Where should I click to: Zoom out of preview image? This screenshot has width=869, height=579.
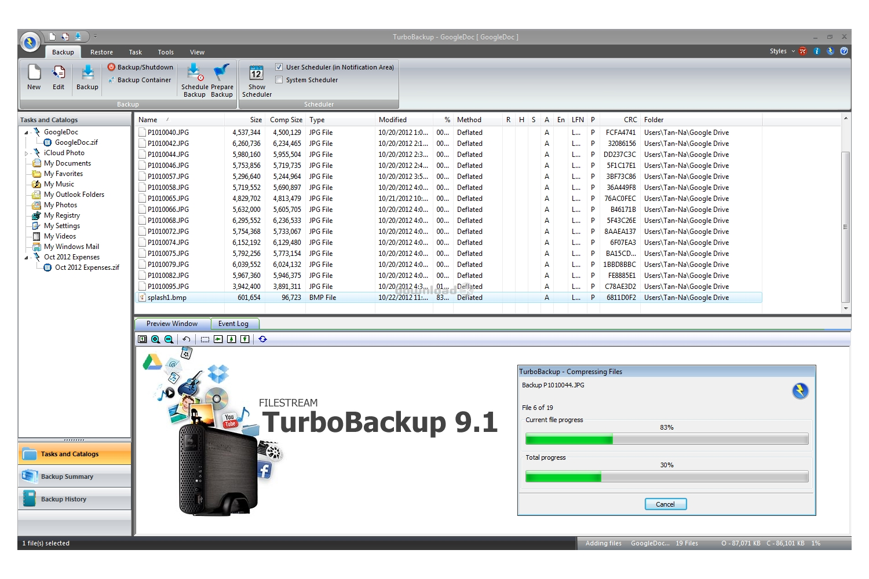tap(169, 339)
